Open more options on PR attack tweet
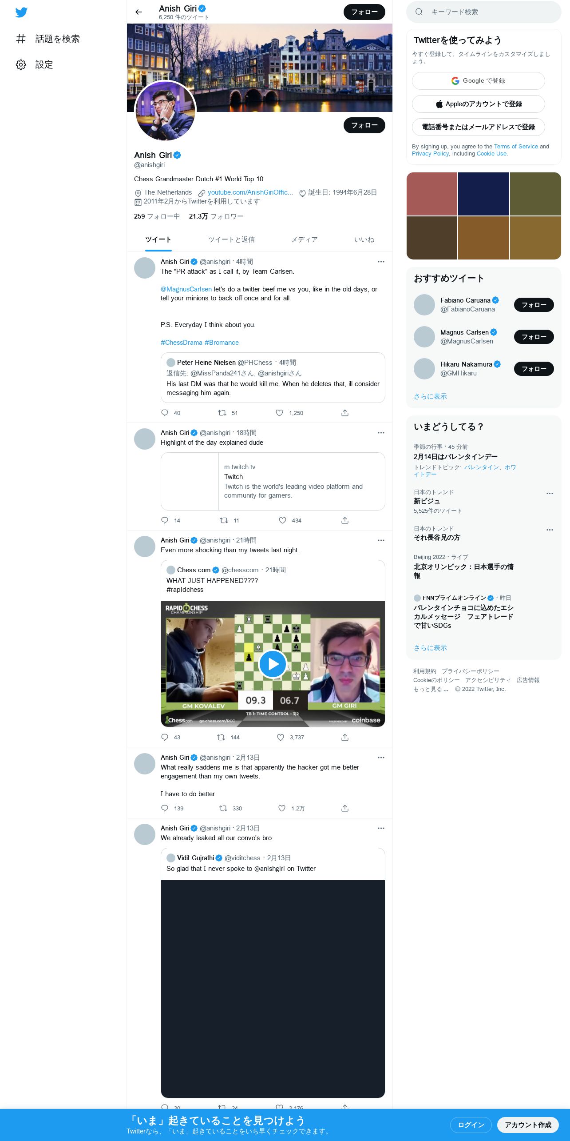This screenshot has height=1141, width=570. pyautogui.click(x=381, y=262)
